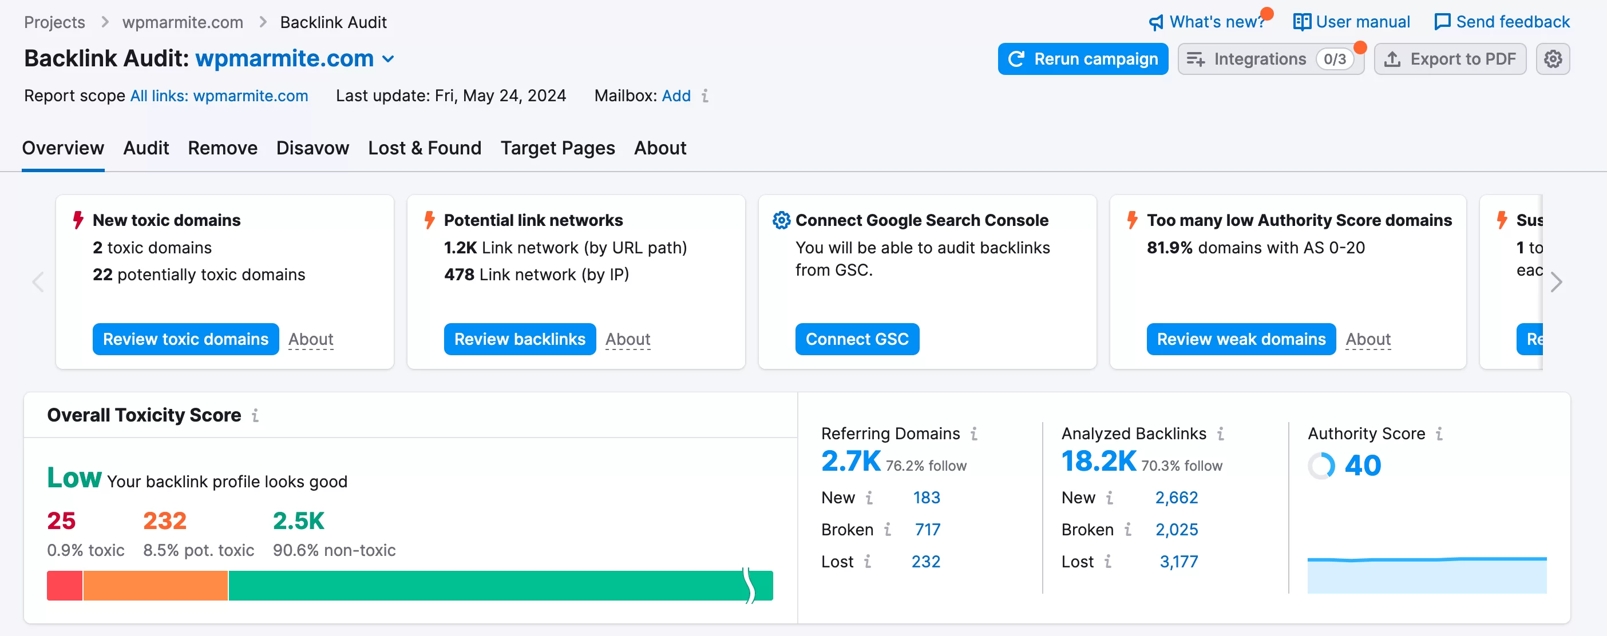Image resolution: width=1607 pixels, height=636 pixels.
Task: Click the Mailbox Add link
Action: point(675,96)
